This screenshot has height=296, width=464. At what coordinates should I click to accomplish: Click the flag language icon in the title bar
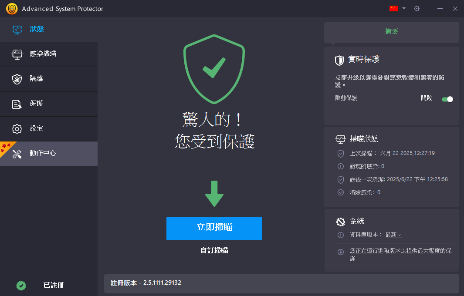point(393,9)
